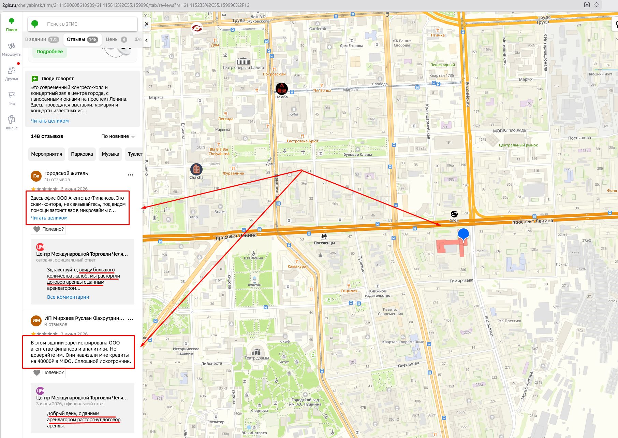Open options menu for Городской житель review

[x=130, y=175]
